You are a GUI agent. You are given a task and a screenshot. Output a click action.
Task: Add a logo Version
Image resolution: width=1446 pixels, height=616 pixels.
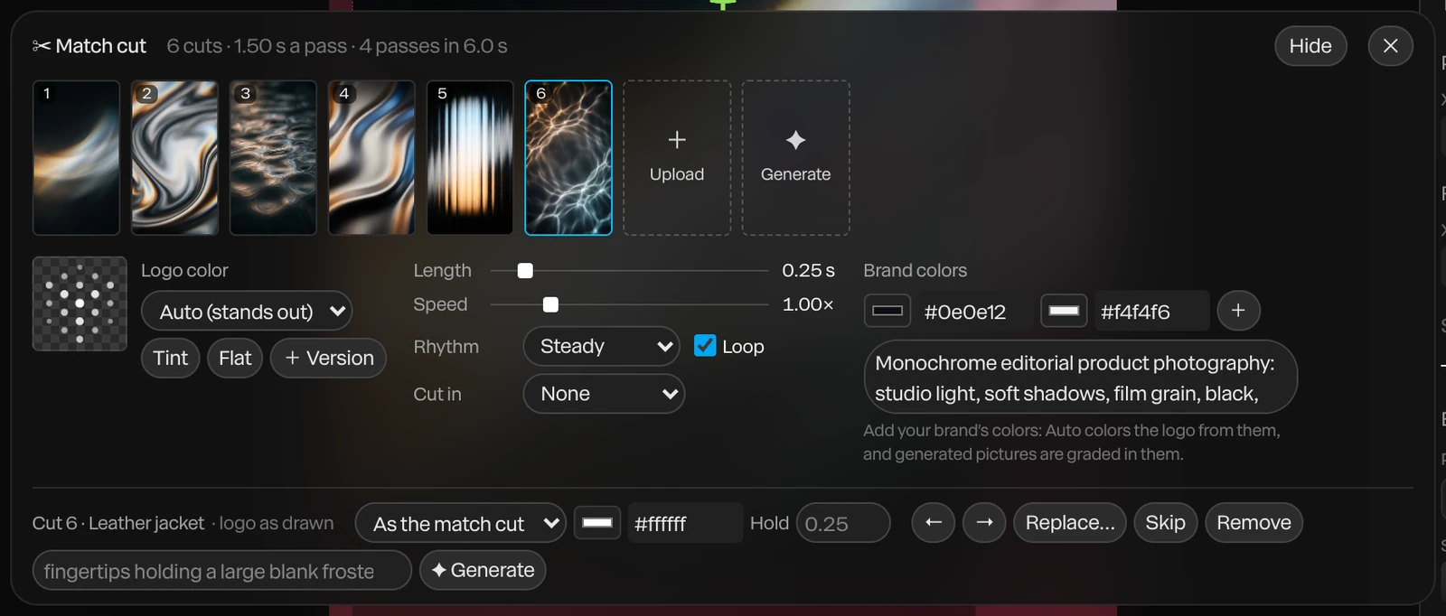point(328,358)
